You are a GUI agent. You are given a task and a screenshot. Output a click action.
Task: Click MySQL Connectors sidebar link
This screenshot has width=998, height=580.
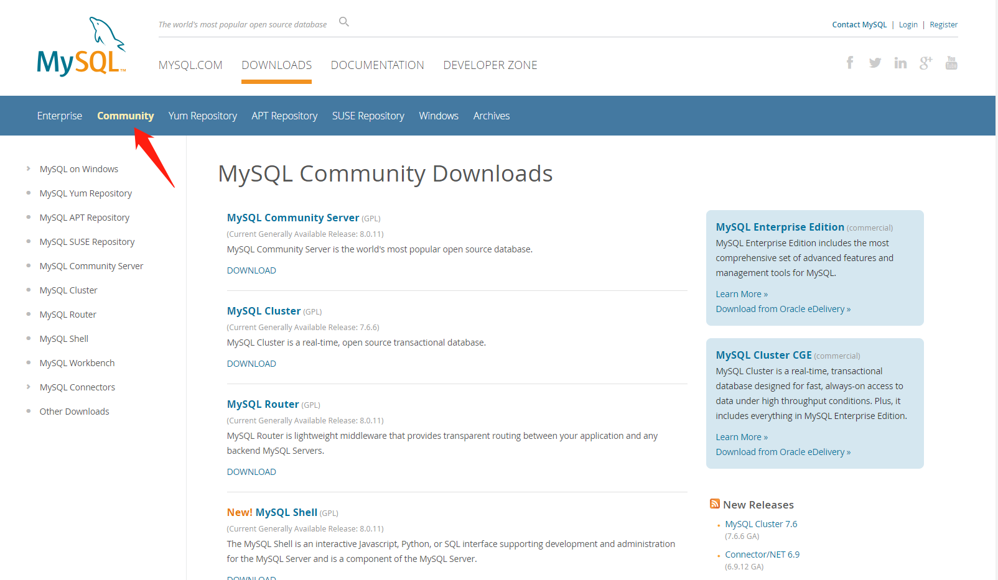pyautogui.click(x=77, y=387)
